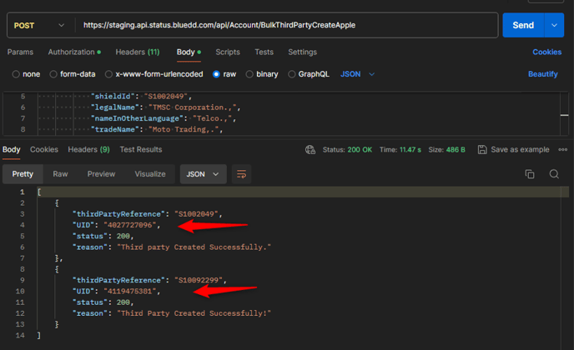Viewport: 574px width, 350px height.
Task: Open the request body JSON format dropdown
Action: [357, 74]
